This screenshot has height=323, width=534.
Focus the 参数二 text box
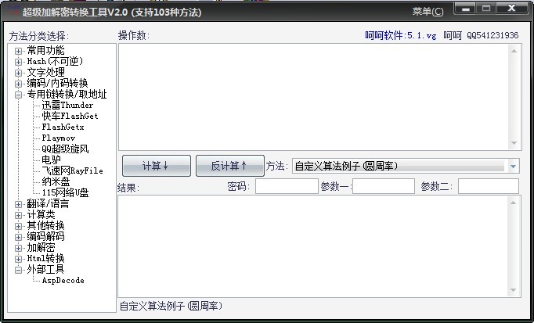click(488, 186)
